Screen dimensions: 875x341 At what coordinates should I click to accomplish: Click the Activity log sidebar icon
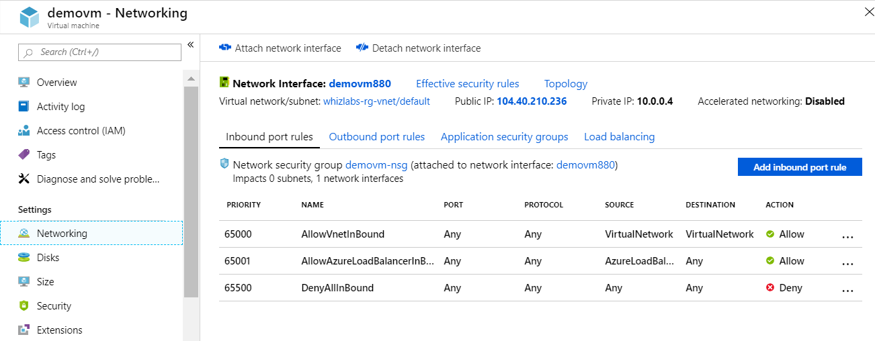24,107
